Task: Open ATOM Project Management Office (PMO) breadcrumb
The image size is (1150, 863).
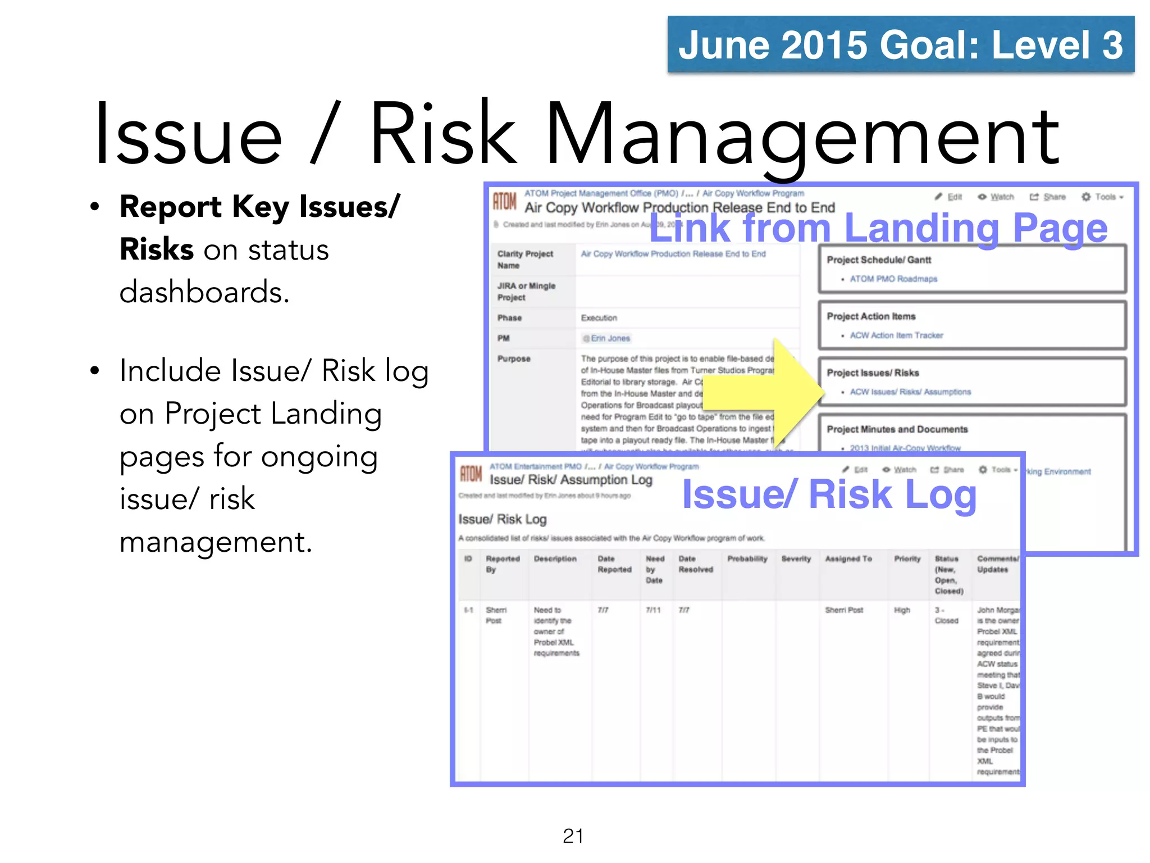Action: [x=601, y=193]
